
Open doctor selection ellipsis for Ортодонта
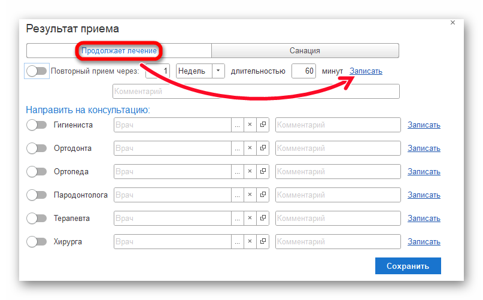tap(237, 148)
